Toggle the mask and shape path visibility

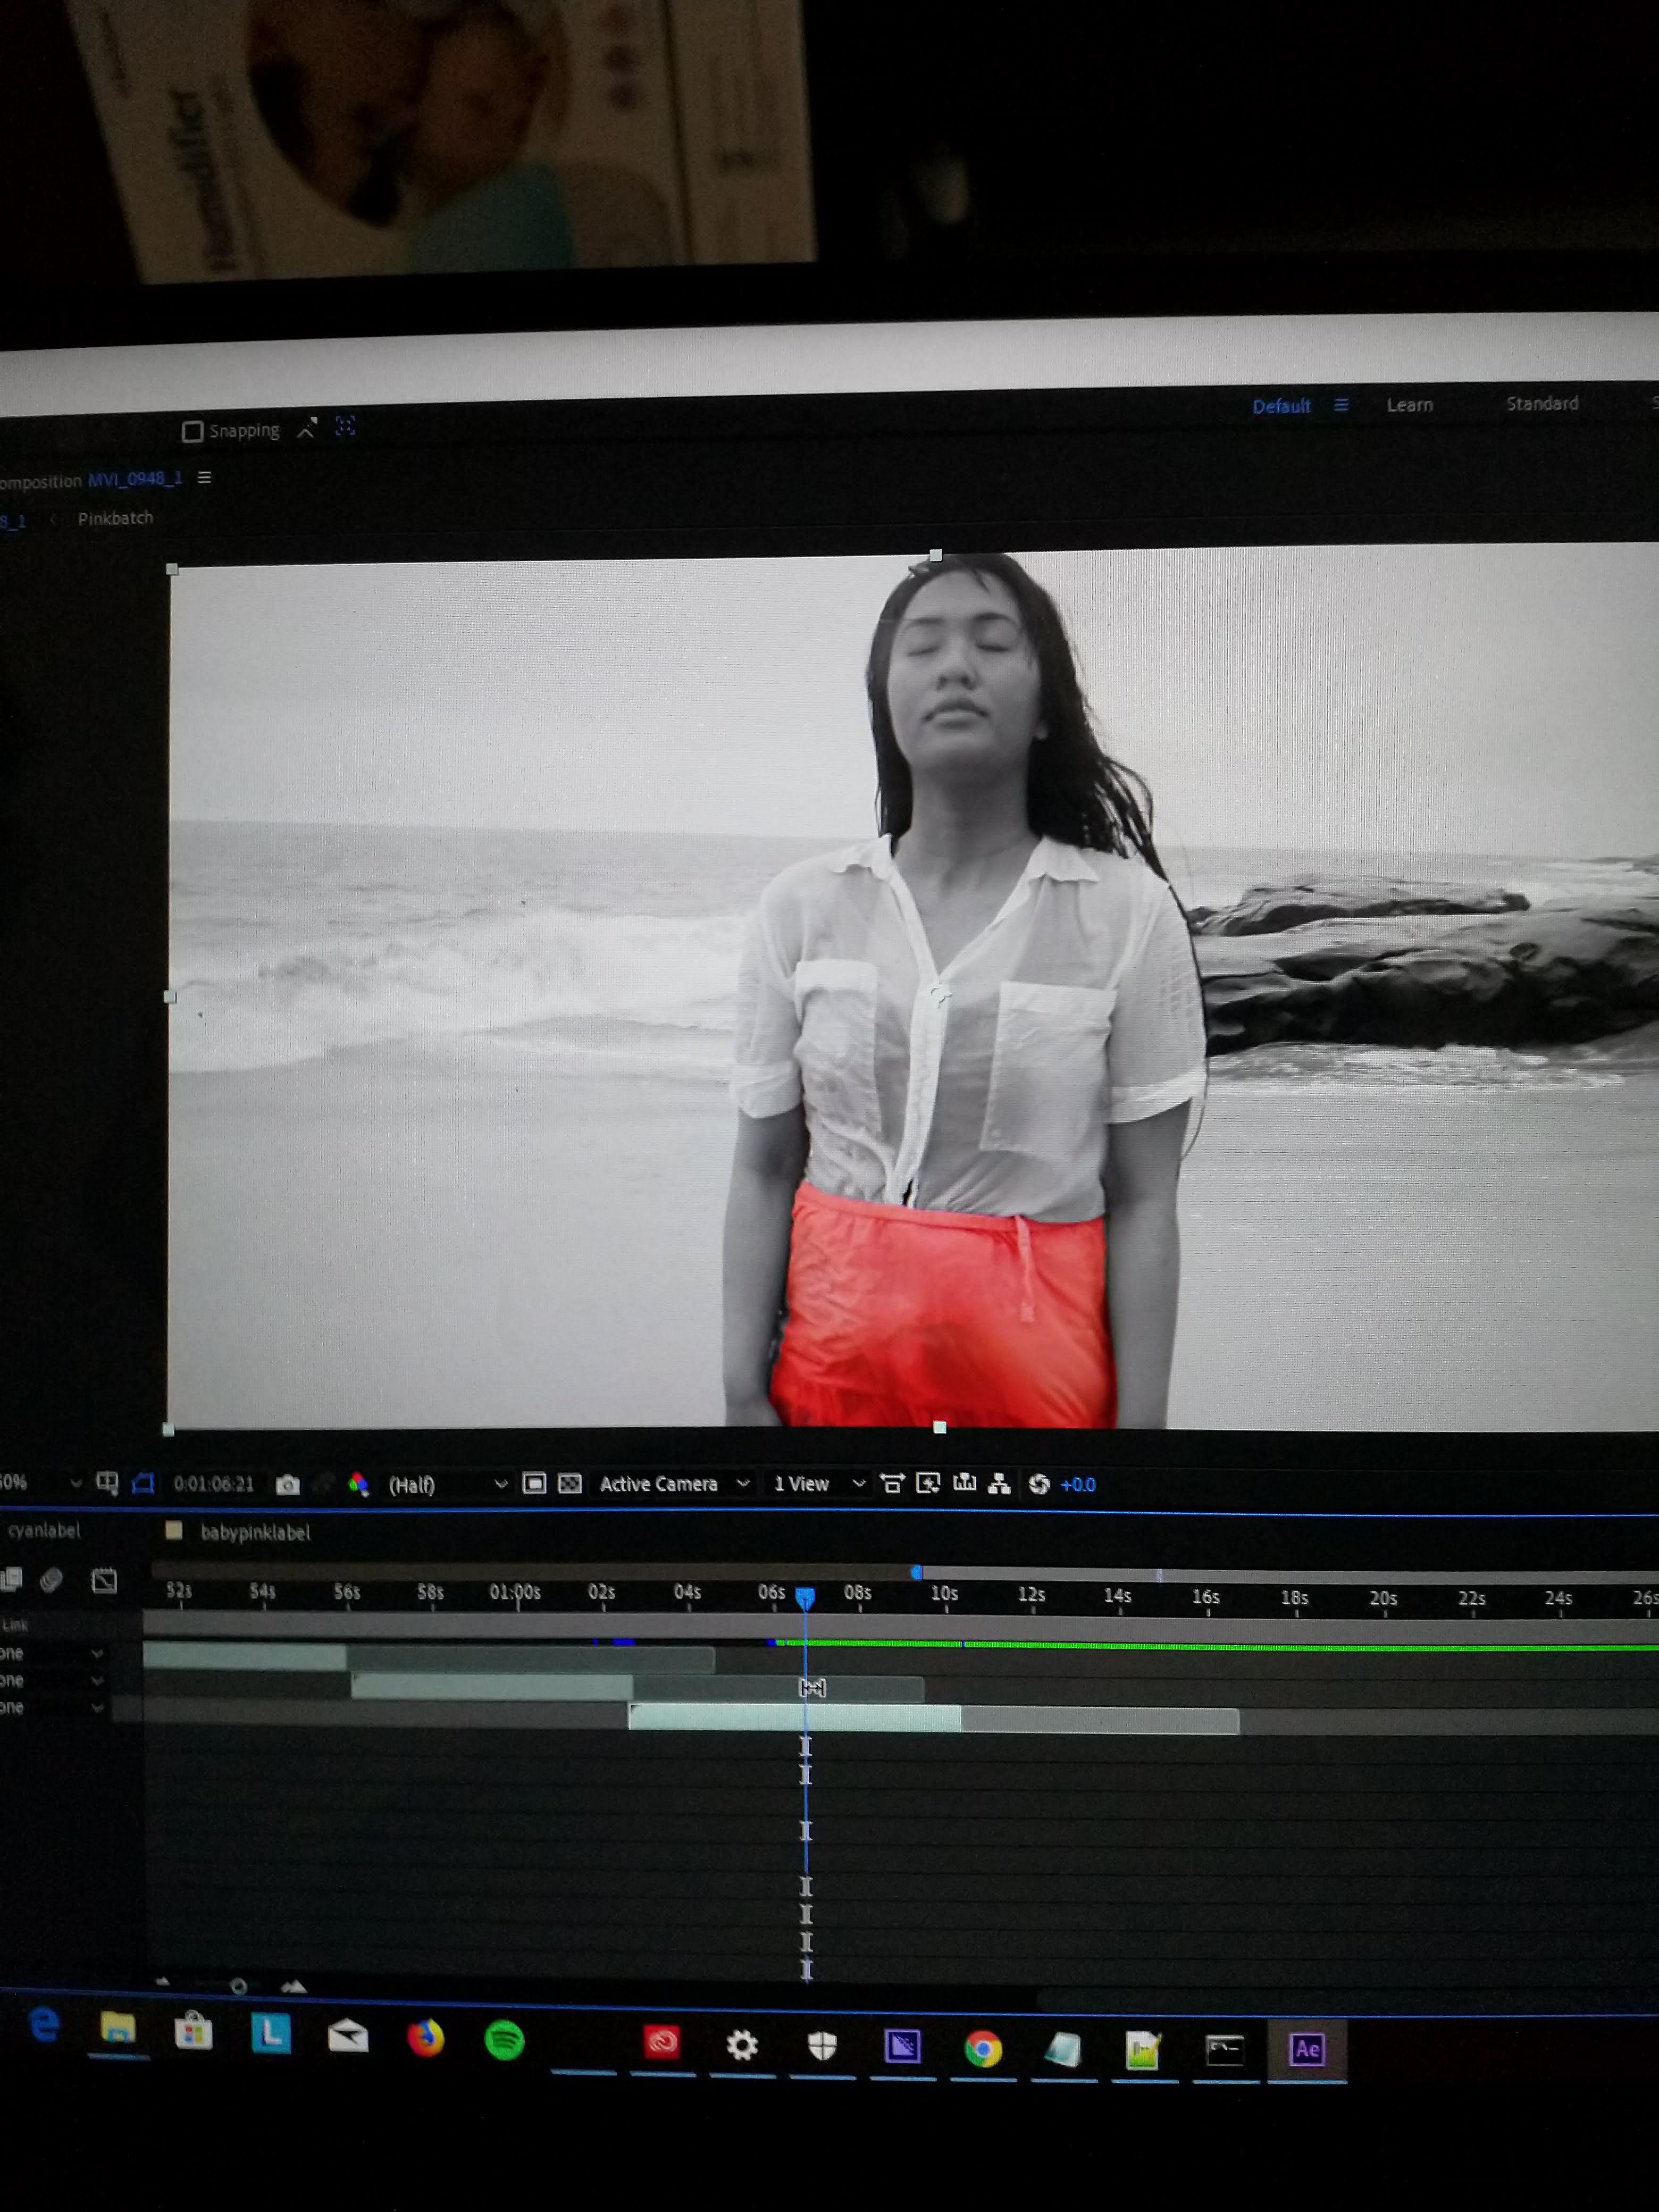coord(143,1483)
